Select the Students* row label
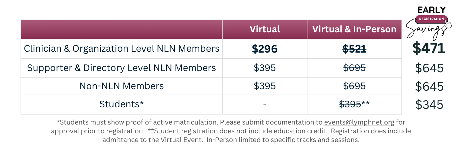462x149 pixels. coord(122,104)
